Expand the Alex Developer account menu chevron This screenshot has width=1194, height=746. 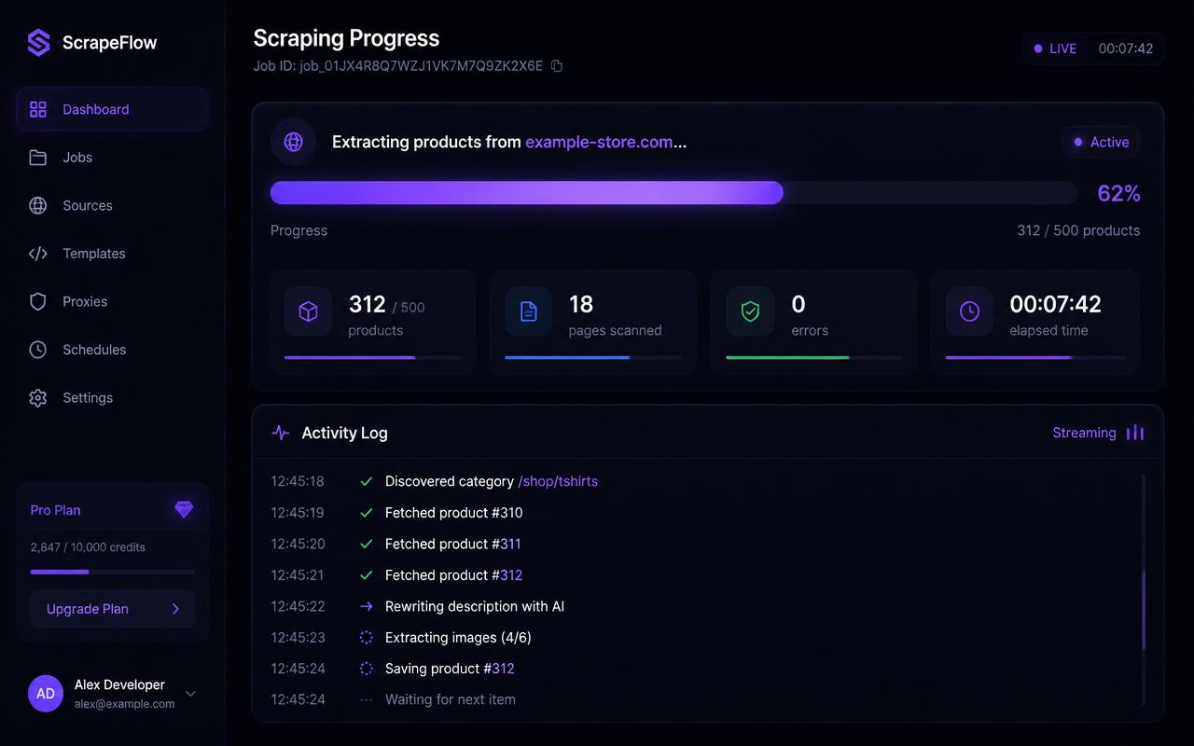[x=190, y=694]
